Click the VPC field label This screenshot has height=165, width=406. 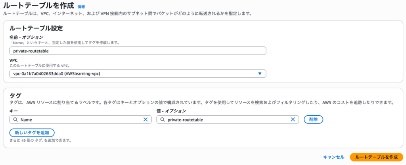point(13,60)
